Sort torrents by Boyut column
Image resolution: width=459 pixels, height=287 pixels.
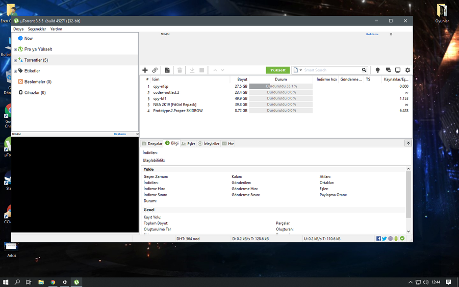(239, 80)
